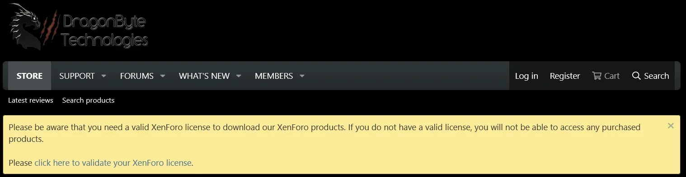Expand the MEMBERS dropdown arrow

302,76
